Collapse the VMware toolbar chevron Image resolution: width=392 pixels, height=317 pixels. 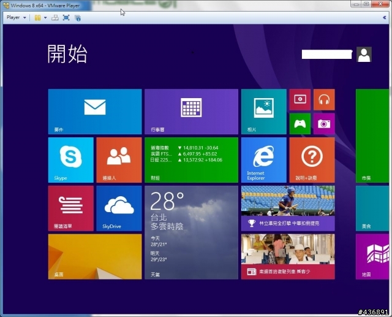click(384, 18)
